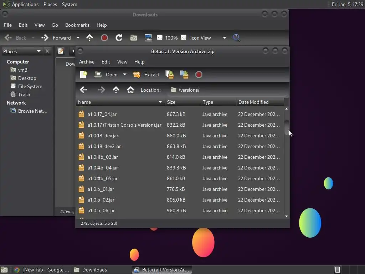Viewport: 365px width, 274px height.
Task: Open home folder icon in Downloads toolbar
Action: point(134,38)
